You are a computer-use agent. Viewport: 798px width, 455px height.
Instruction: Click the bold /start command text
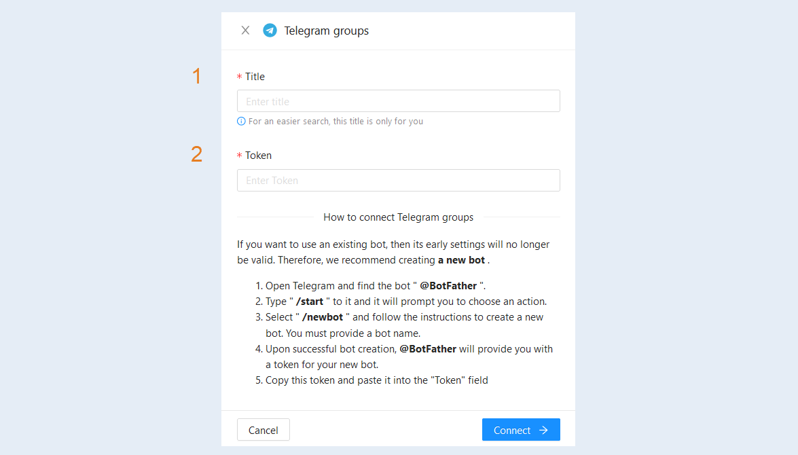tap(310, 302)
